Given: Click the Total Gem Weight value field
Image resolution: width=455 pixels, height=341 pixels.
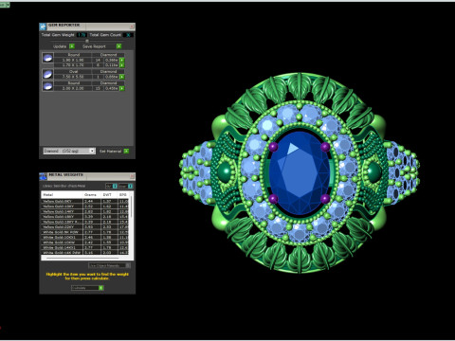Looking at the screenshot, I should 82,35.
